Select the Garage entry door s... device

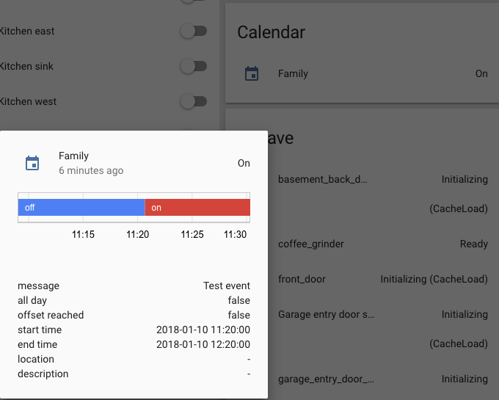pyautogui.click(x=326, y=314)
